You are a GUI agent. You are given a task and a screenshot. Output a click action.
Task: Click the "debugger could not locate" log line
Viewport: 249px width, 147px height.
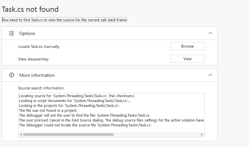coord(85,125)
